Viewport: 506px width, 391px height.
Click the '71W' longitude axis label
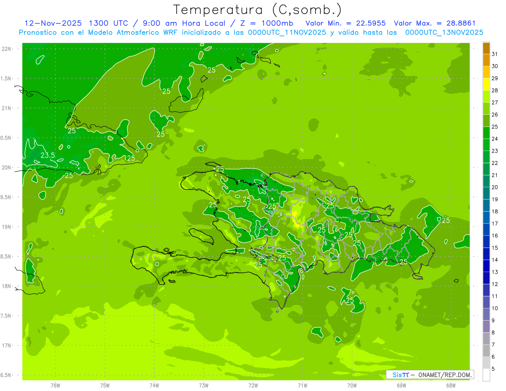tap(302, 385)
